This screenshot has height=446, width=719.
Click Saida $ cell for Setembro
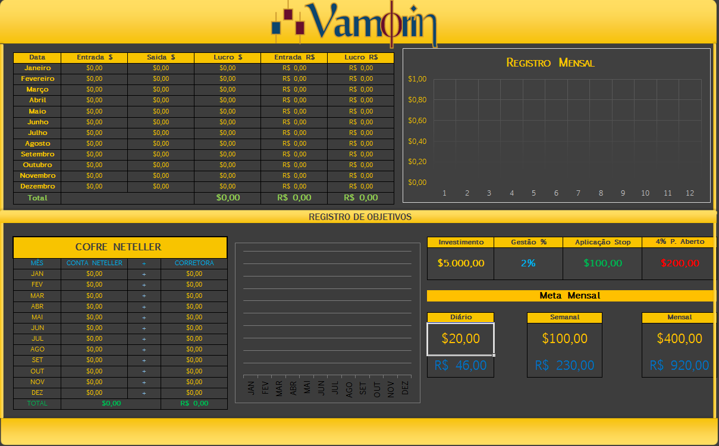pyautogui.click(x=161, y=154)
